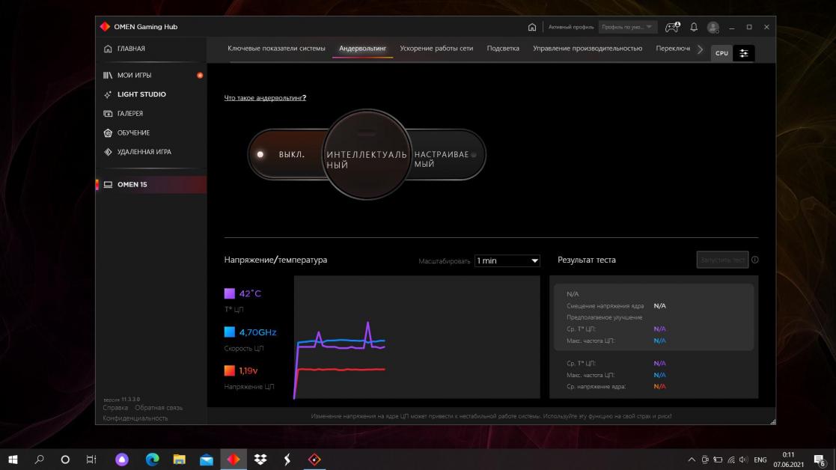836x470 pixels.
Task: Open the active profile dropdown
Action: [x=627, y=27]
